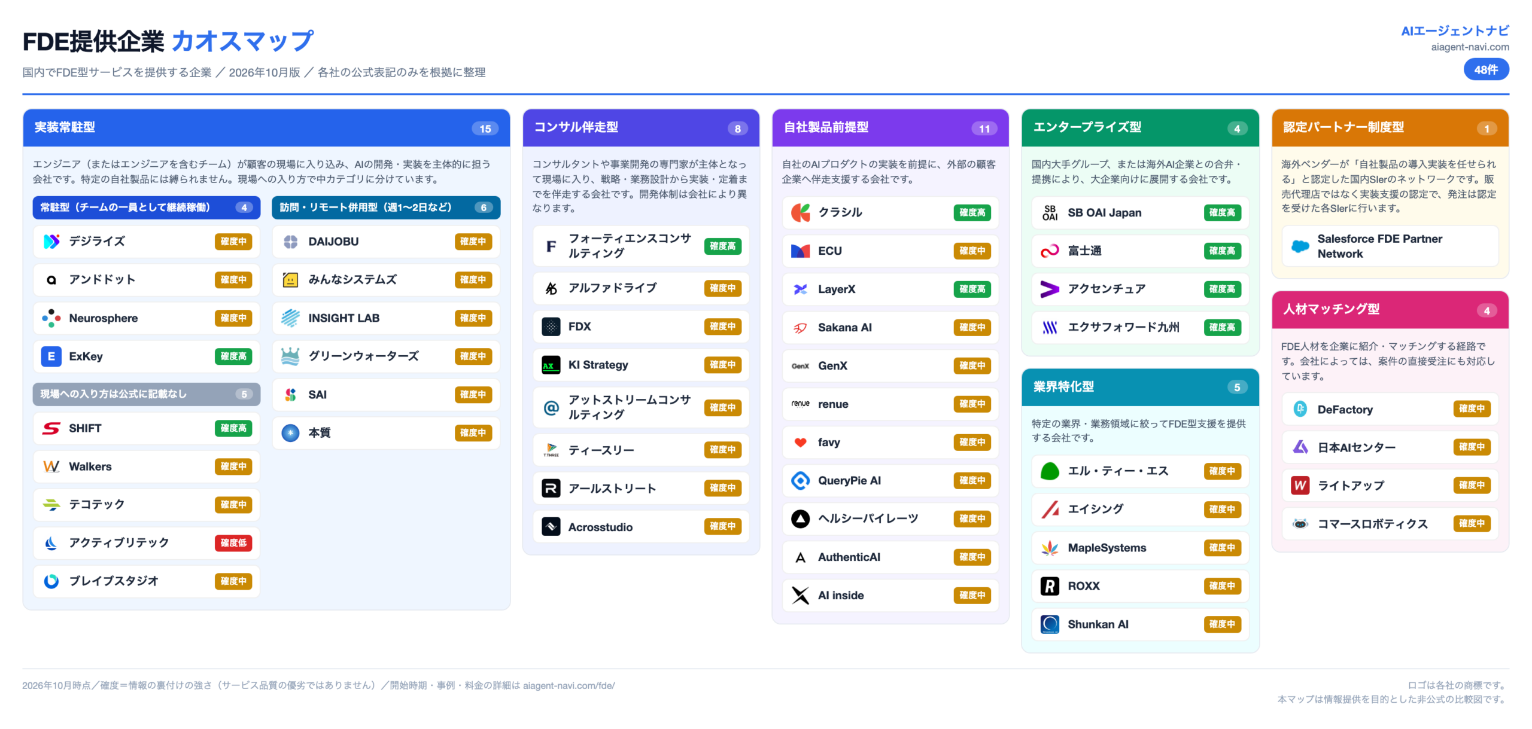The width and height of the screenshot is (1532, 729).
Task: Click the Sakana AI fish logo
Action: pos(801,328)
